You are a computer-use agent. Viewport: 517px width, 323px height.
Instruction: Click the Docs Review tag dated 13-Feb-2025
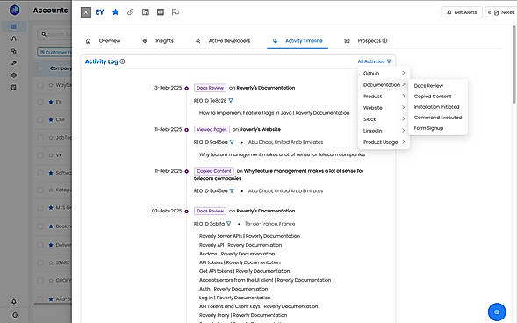click(x=210, y=88)
